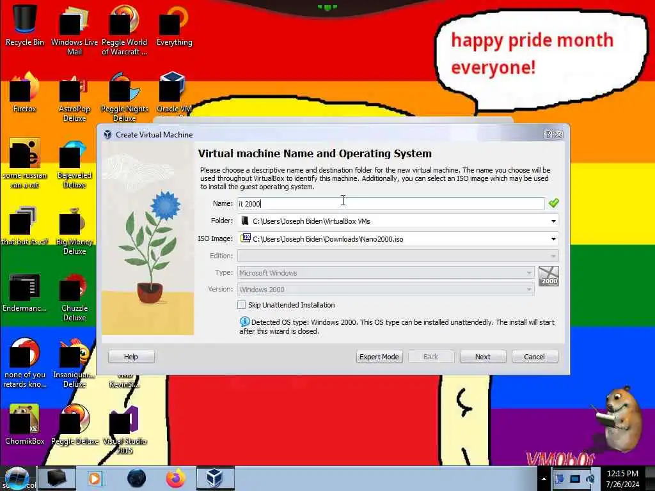Open the Windows Live Mail desktop icon
Image resolution: width=655 pixels, height=491 pixels.
click(x=74, y=29)
